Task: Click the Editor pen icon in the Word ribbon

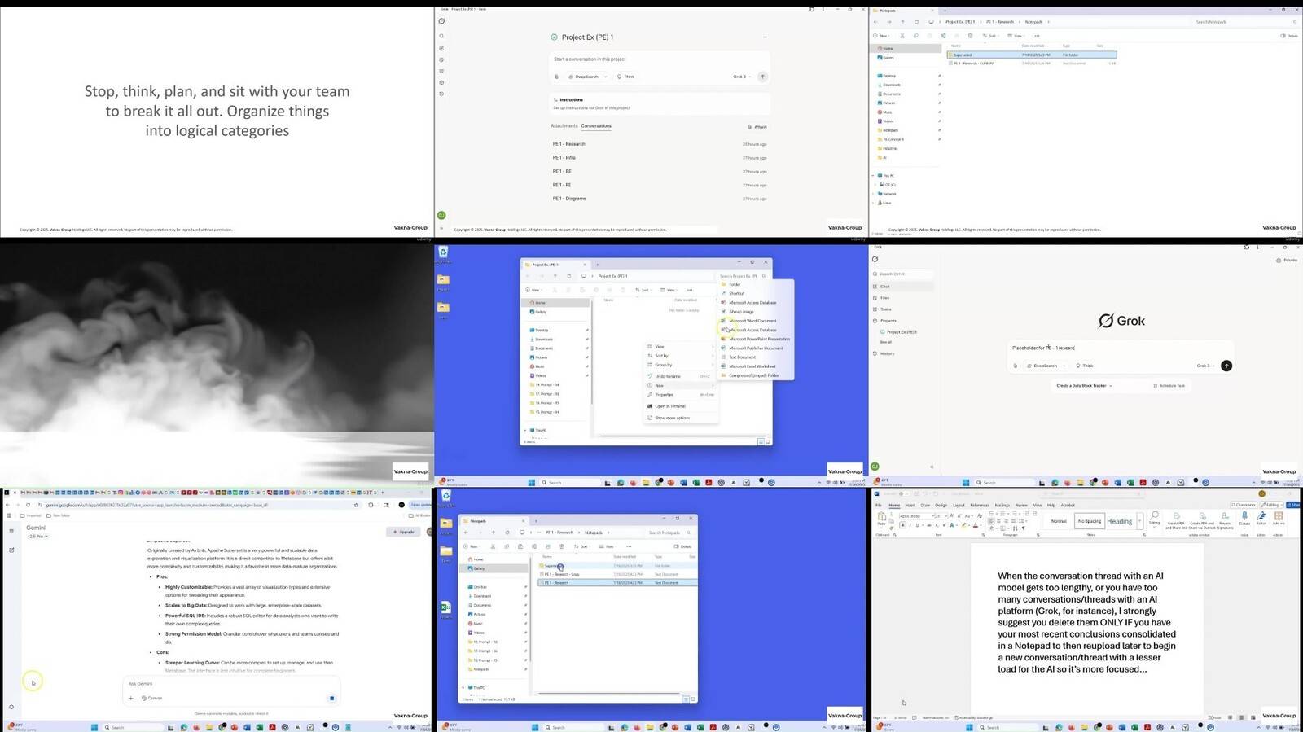Action: click(x=1261, y=517)
